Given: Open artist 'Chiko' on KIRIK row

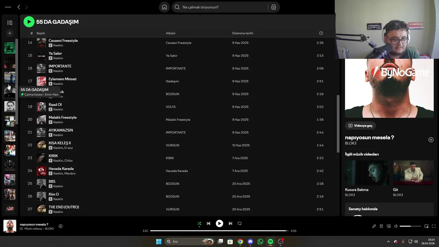Looking at the screenshot, I should (69, 161).
